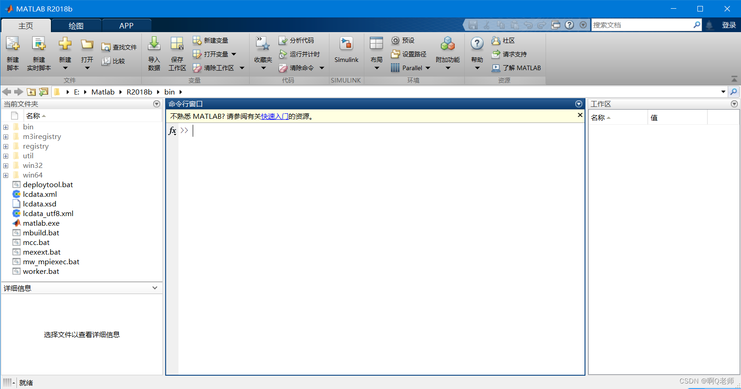Click Find Files (查找文件)

point(119,47)
